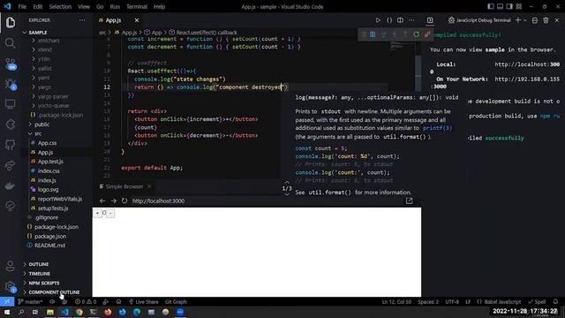Close the Simple Browser tab
Screen dimensions: 565x318
(x=149, y=186)
